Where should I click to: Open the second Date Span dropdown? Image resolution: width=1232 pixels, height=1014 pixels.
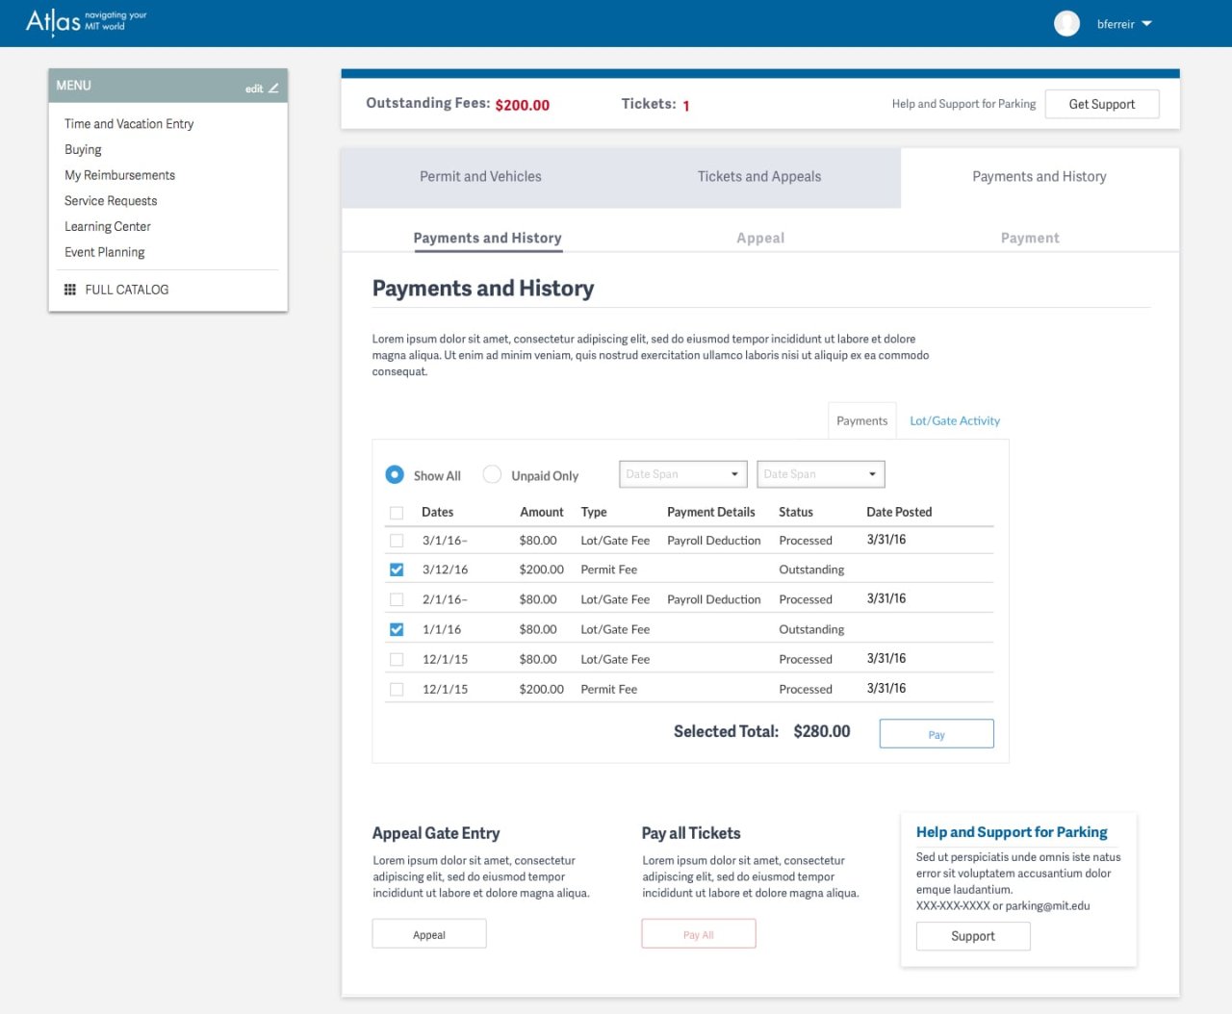click(820, 474)
